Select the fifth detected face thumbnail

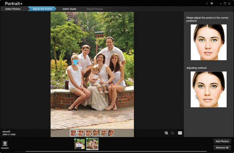104,133
